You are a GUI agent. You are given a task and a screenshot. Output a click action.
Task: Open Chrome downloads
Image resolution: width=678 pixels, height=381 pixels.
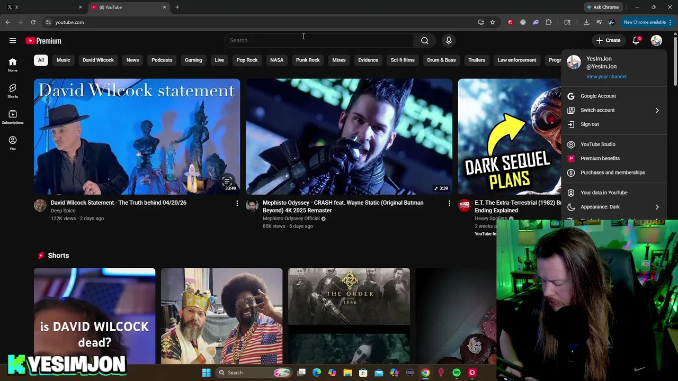(586, 22)
